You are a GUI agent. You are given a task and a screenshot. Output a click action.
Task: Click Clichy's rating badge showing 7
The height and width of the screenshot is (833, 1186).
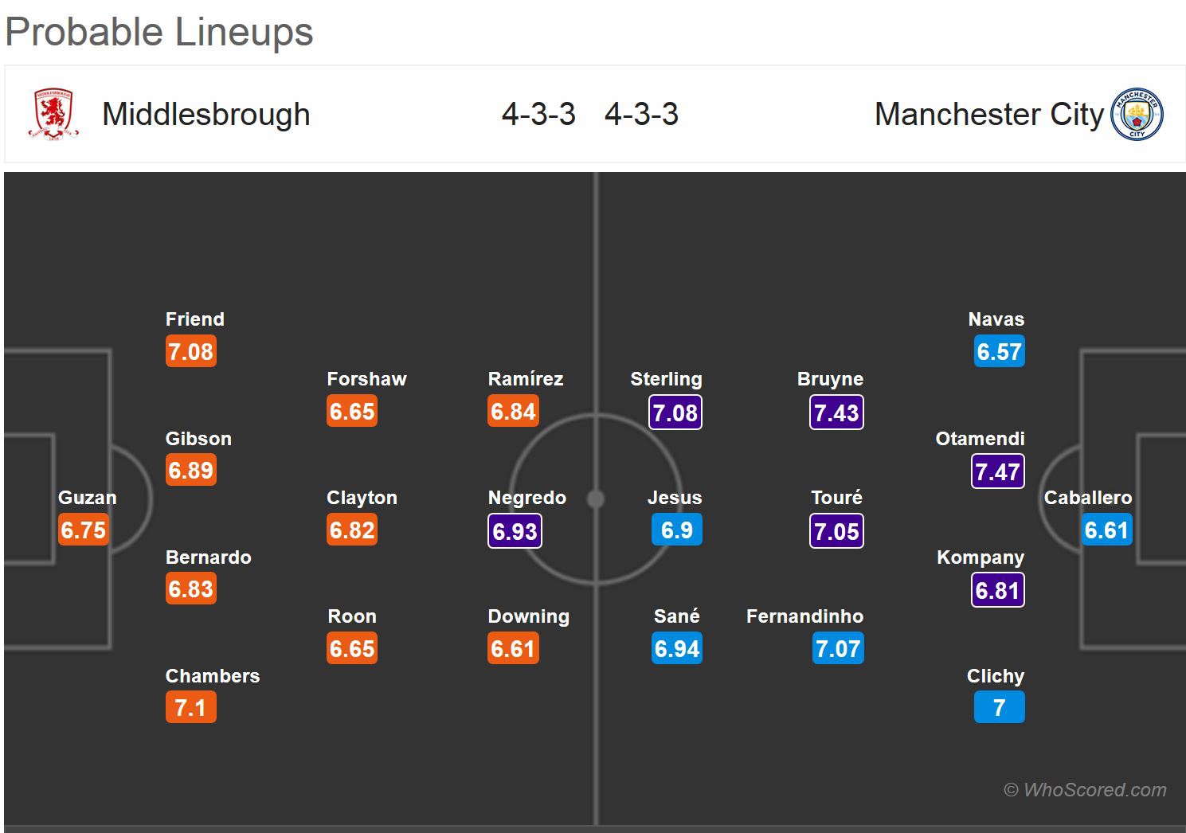coord(999,707)
